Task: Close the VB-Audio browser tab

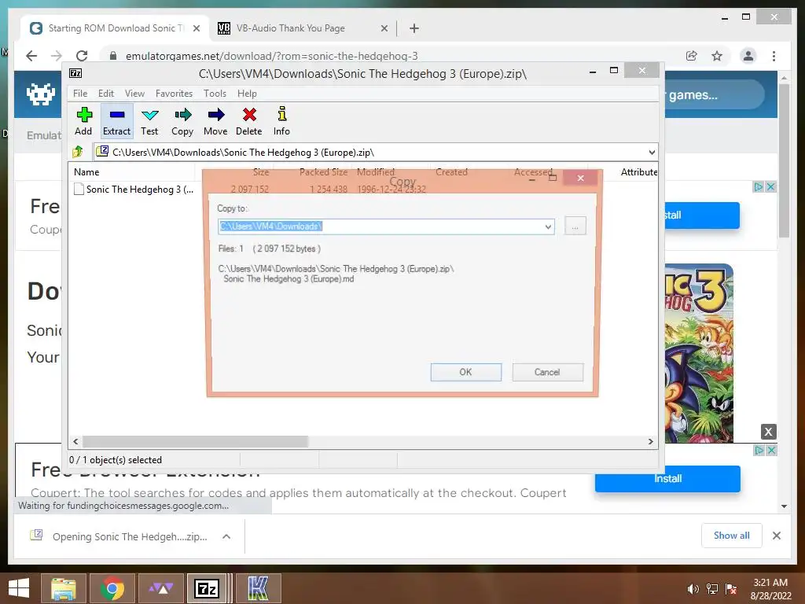Action: coord(384,29)
